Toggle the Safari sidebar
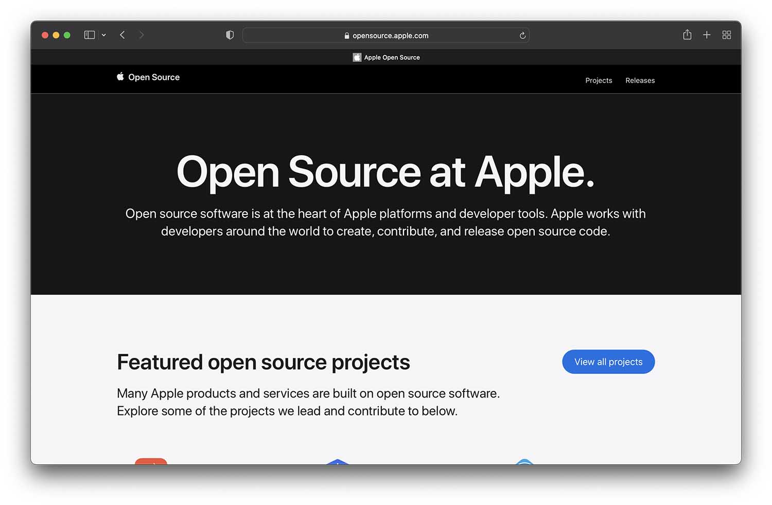 coord(90,35)
